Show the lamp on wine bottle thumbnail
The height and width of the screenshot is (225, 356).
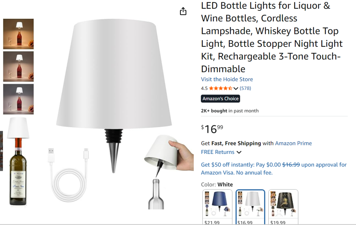tap(18, 161)
